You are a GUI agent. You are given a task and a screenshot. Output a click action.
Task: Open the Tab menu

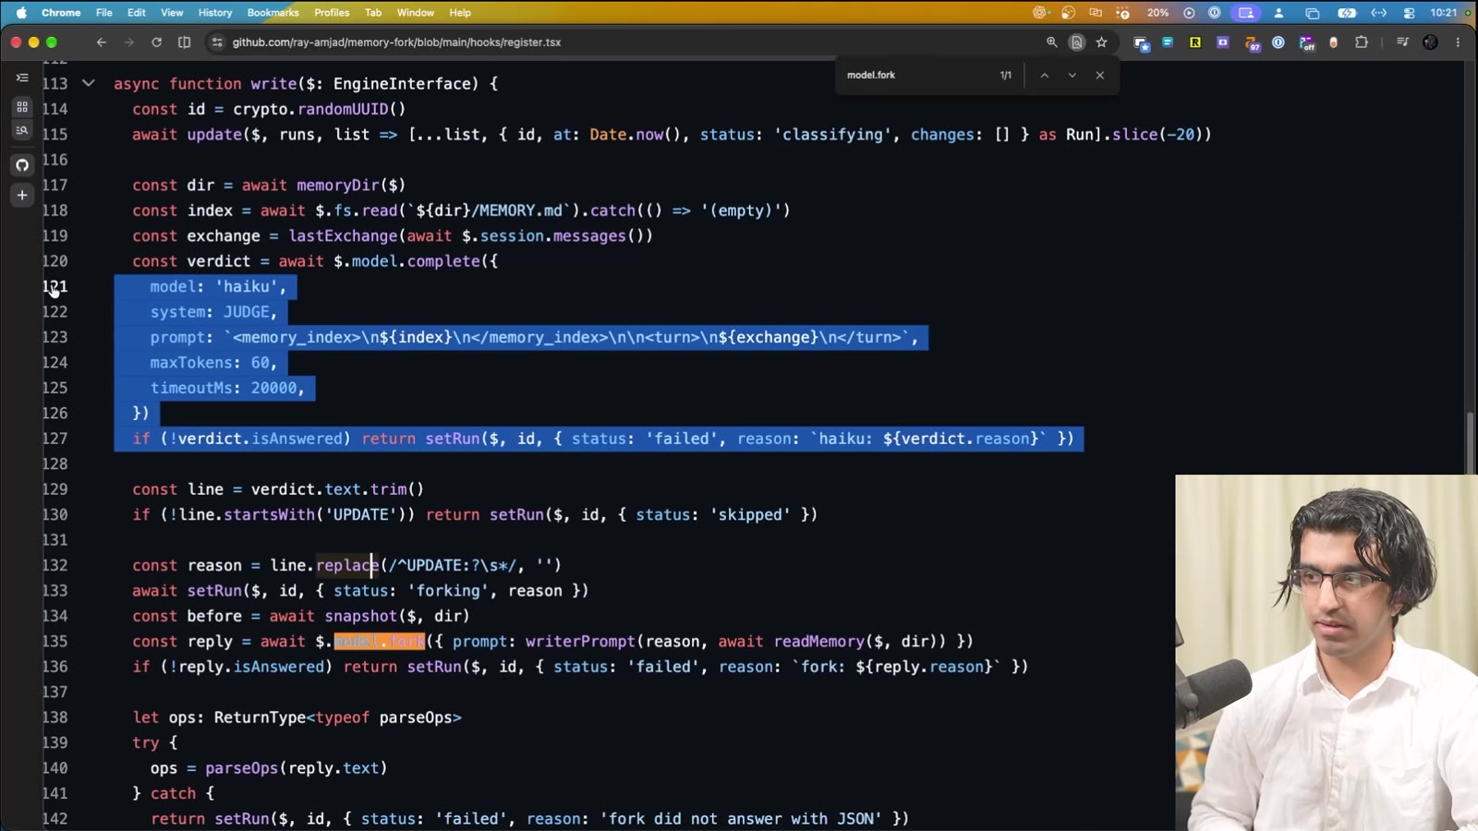point(373,13)
